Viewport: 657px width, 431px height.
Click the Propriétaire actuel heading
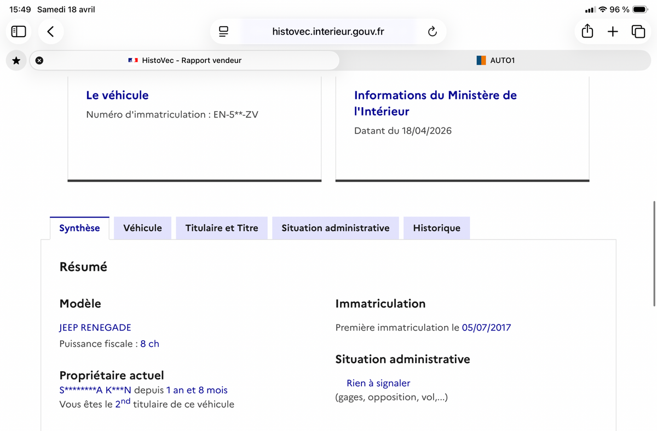(112, 376)
